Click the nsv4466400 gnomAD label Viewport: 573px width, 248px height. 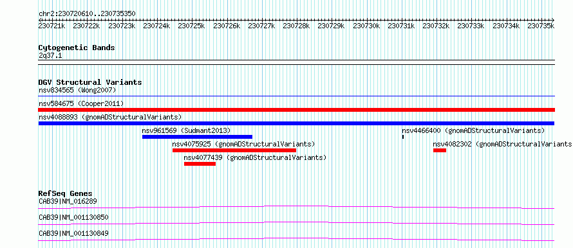click(473, 130)
